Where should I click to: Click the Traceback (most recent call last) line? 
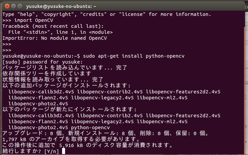point(53,26)
